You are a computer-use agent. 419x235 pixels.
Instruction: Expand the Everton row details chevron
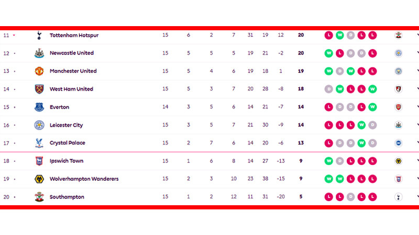(417, 107)
